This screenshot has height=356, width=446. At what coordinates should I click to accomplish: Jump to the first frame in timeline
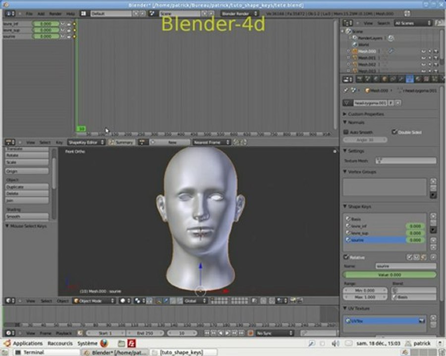click(207, 333)
